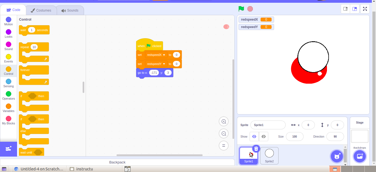Select the Sprite2 thumbnail
The image size is (376, 172).
click(x=269, y=155)
